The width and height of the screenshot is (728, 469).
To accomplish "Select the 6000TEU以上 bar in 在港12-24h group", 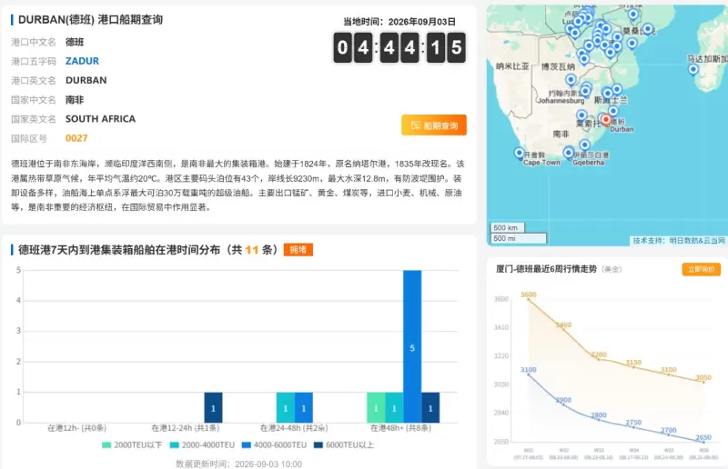I will (x=213, y=407).
